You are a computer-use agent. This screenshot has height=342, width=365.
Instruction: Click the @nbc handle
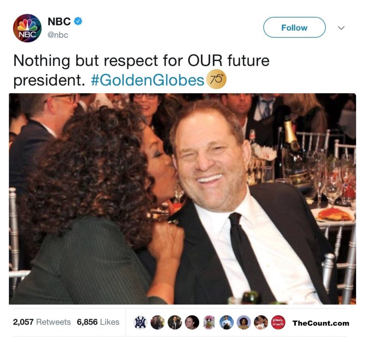58,35
